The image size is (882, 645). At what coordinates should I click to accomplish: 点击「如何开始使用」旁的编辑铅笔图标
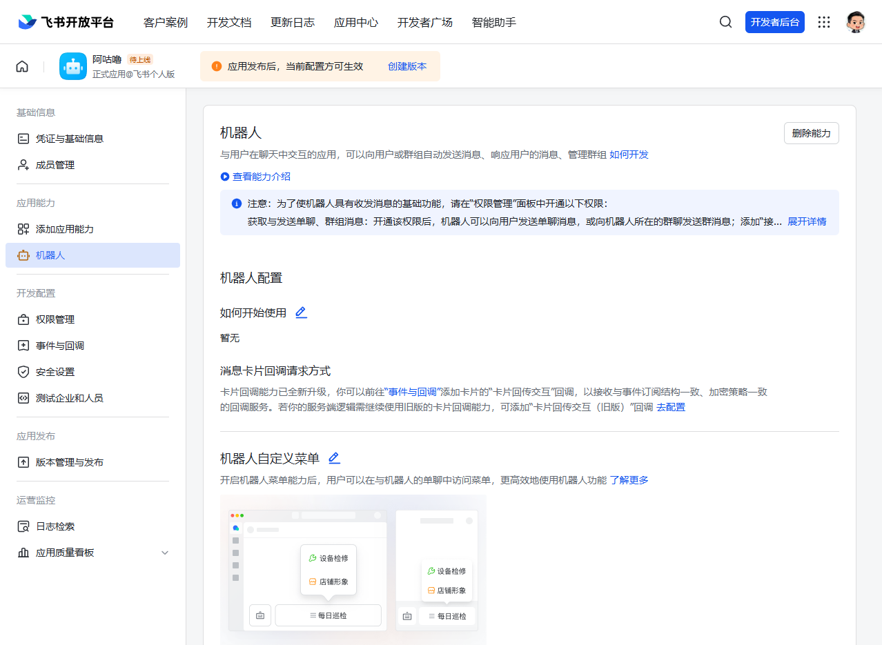pyautogui.click(x=301, y=312)
